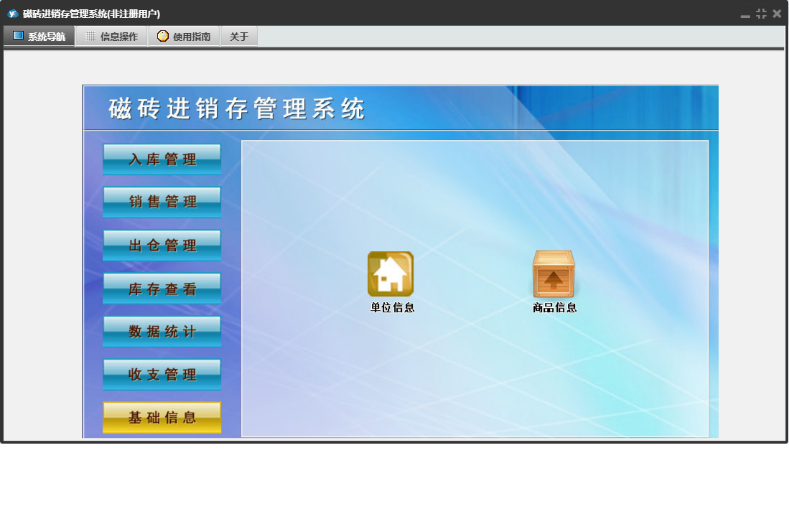Click the 库存查看 button

[162, 288]
